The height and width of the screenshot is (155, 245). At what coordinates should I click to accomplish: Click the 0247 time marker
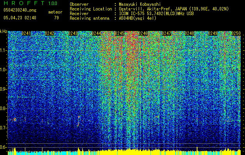tap(166, 33)
